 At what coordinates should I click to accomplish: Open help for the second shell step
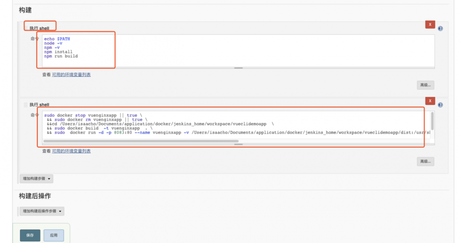coord(440,105)
